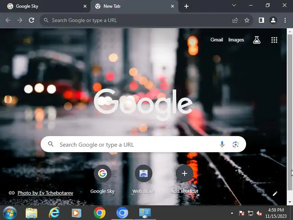This screenshot has width=293, height=220.
Task: Launch Internet Explorer from taskbar
Action: [x=54, y=213]
